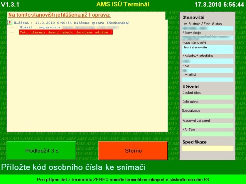Screen dimensions: 246x184
Task: Click the Pracovní zařazení field
Action: click(x=208, y=125)
